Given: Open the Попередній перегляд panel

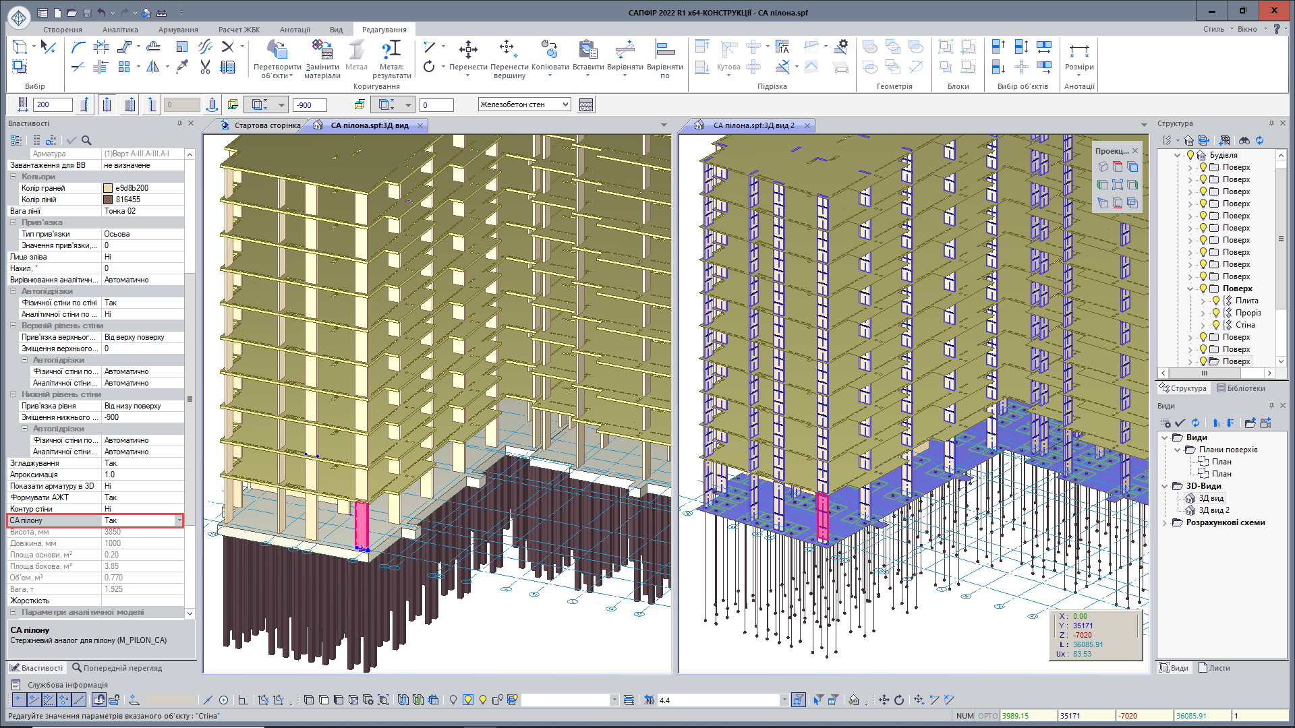Looking at the screenshot, I should click(x=117, y=668).
